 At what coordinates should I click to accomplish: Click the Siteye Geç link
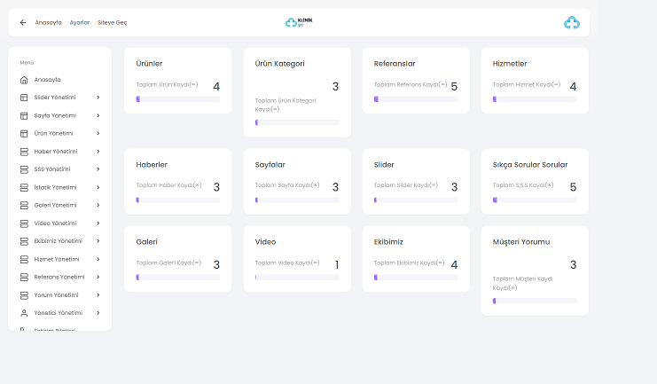point(112,22)
